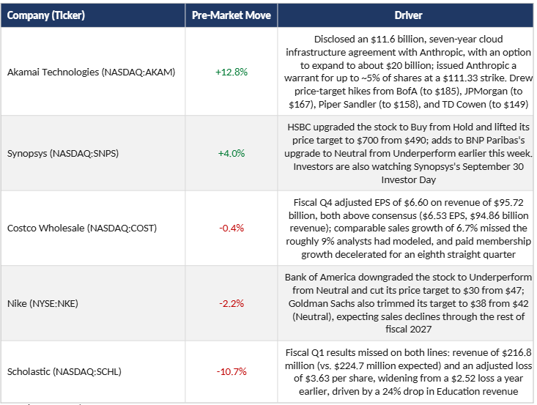Select the Synopsys (NASDAQ:SNPS) cell
537x405 pixels.
[x=93, y=153]
